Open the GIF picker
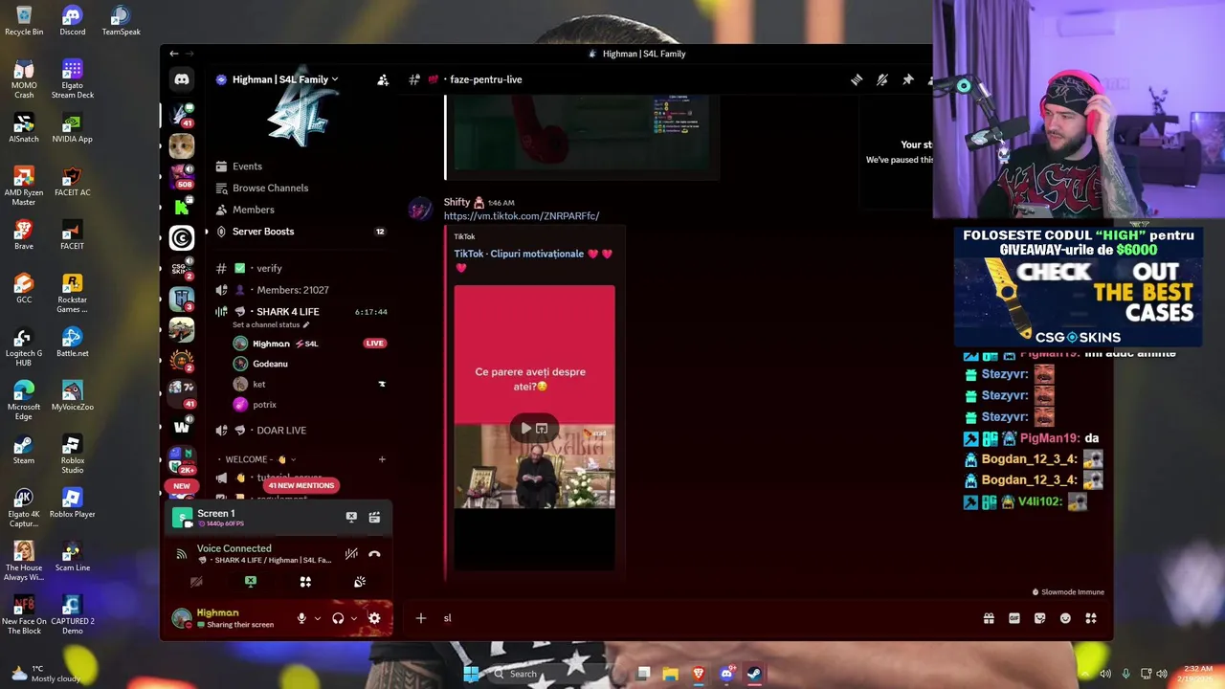 pyautogui.click(x=1014, y=618)
